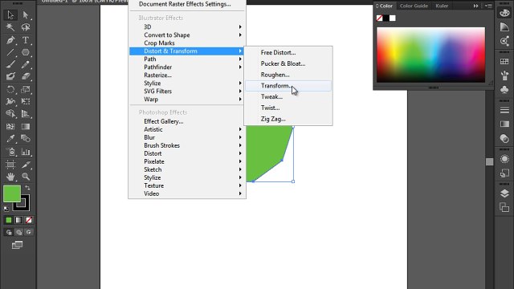Viewport: 514px width, 289px height.
Task: Expand the Blur submenu
Action: pyautogui.click(x=187, y=137)
